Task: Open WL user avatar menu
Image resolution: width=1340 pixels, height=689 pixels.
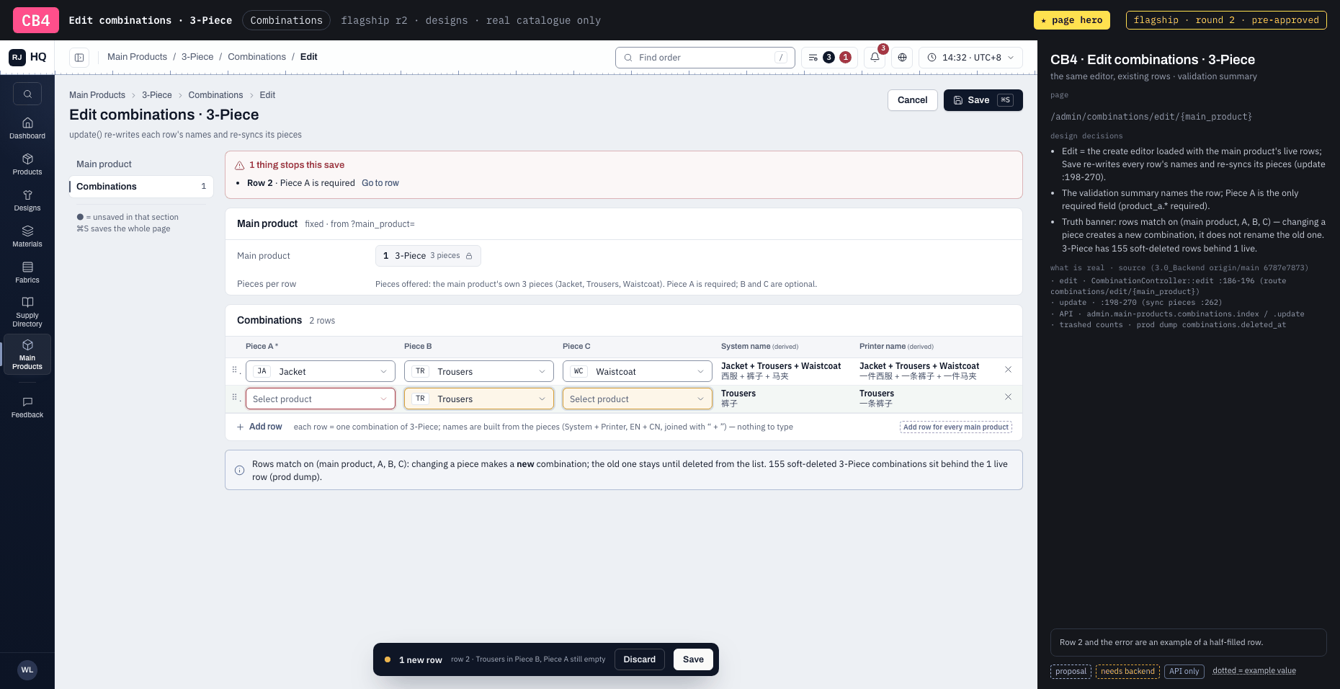Action: [27, 670]
